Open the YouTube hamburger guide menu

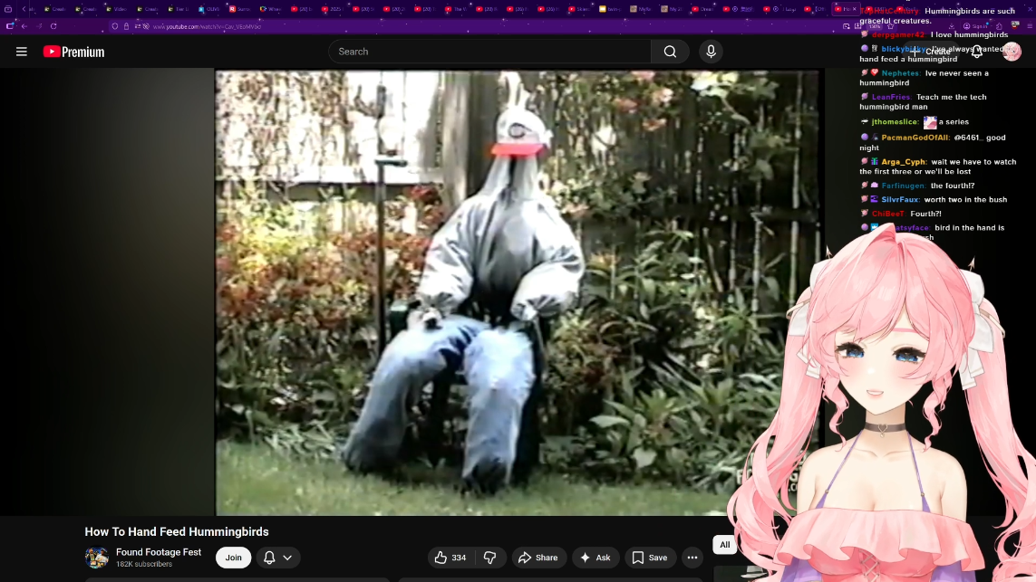coord(21,52)
